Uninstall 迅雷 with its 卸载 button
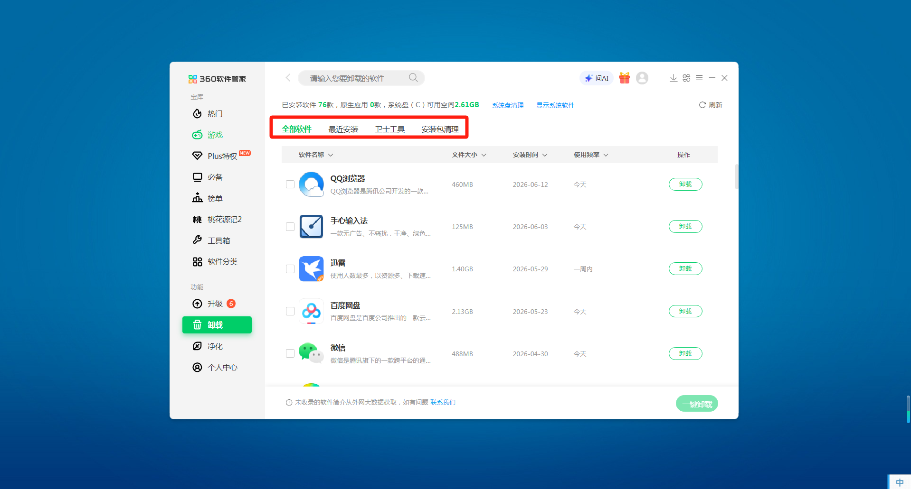This screenshot has width=911, height=489. (685, 268)
